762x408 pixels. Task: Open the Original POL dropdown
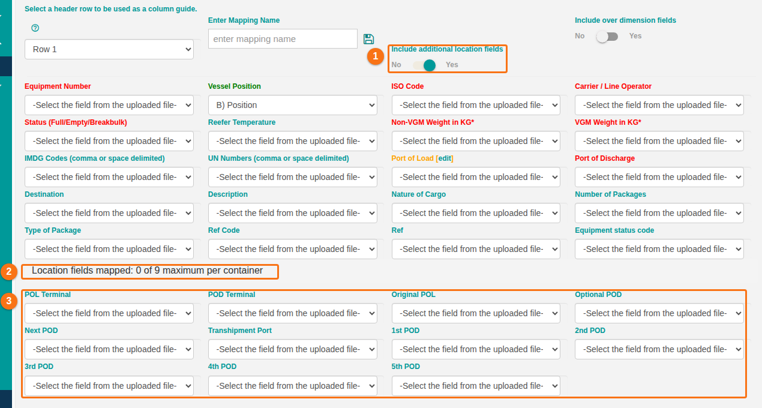pyautogui.click(x=476, y=313)
